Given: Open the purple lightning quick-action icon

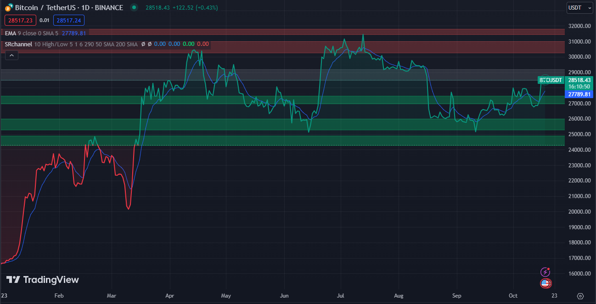Looking at the screenshot, I should point(545,271).
